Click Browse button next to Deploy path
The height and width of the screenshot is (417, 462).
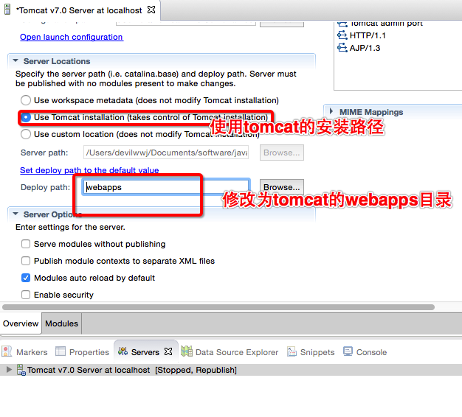(282, 187)
